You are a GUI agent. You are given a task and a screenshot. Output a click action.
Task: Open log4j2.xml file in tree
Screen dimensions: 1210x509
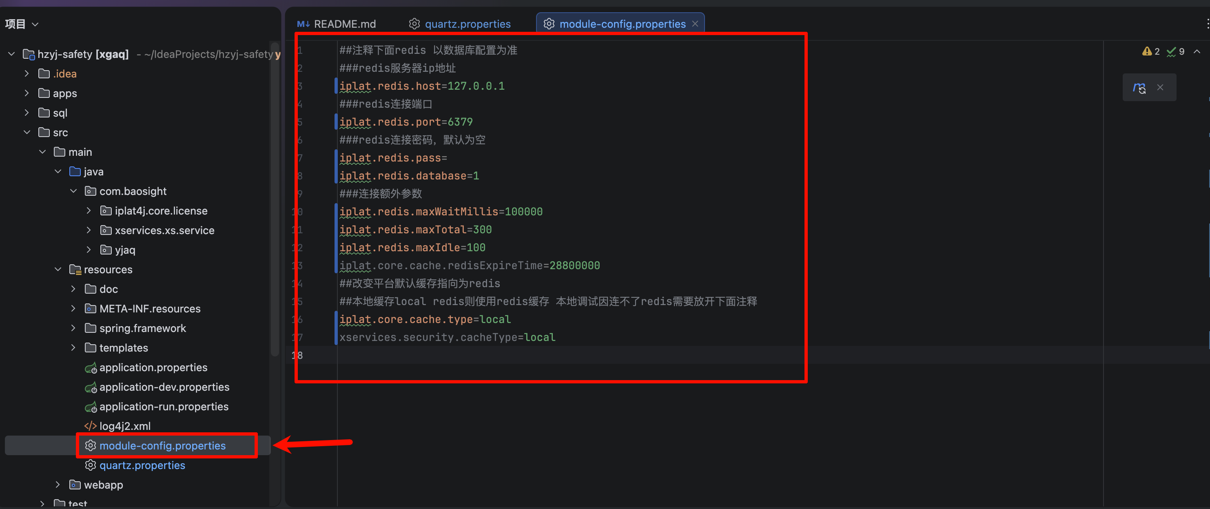124,426
